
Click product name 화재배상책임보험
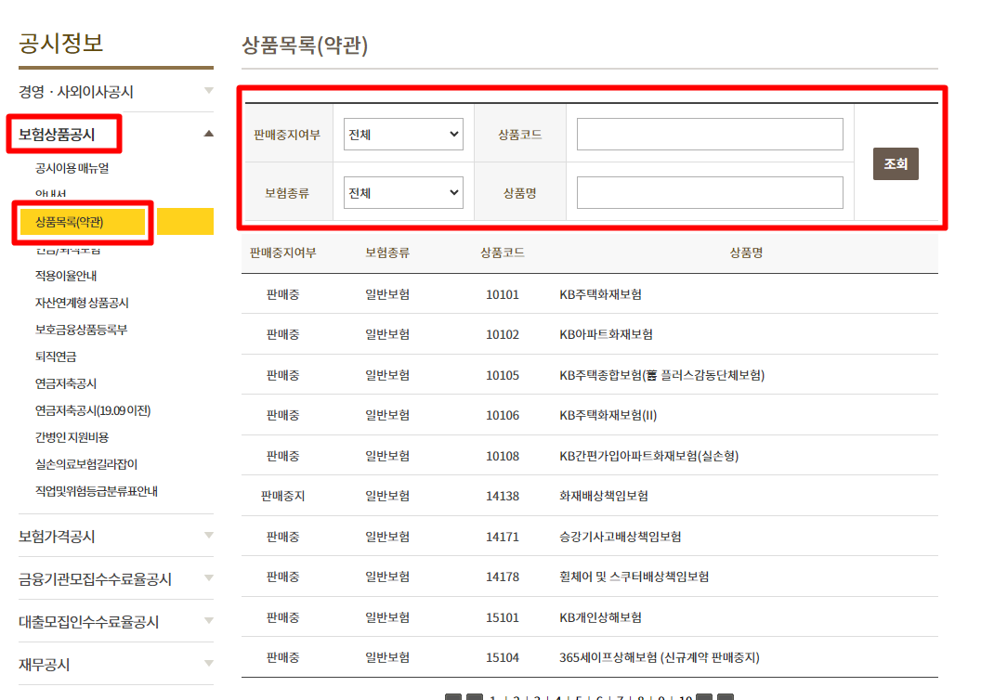(604, 496)
